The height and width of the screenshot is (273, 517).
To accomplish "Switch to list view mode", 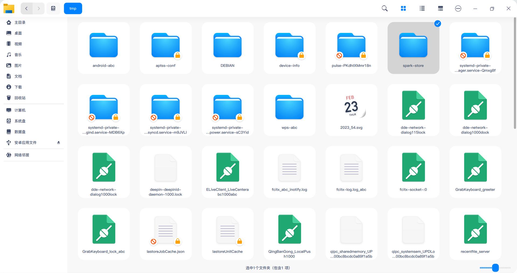I will (x=422, y=8).
